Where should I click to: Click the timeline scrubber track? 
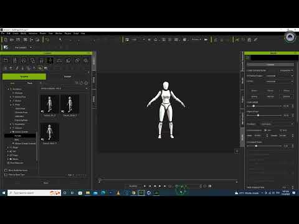pos(168,180)
